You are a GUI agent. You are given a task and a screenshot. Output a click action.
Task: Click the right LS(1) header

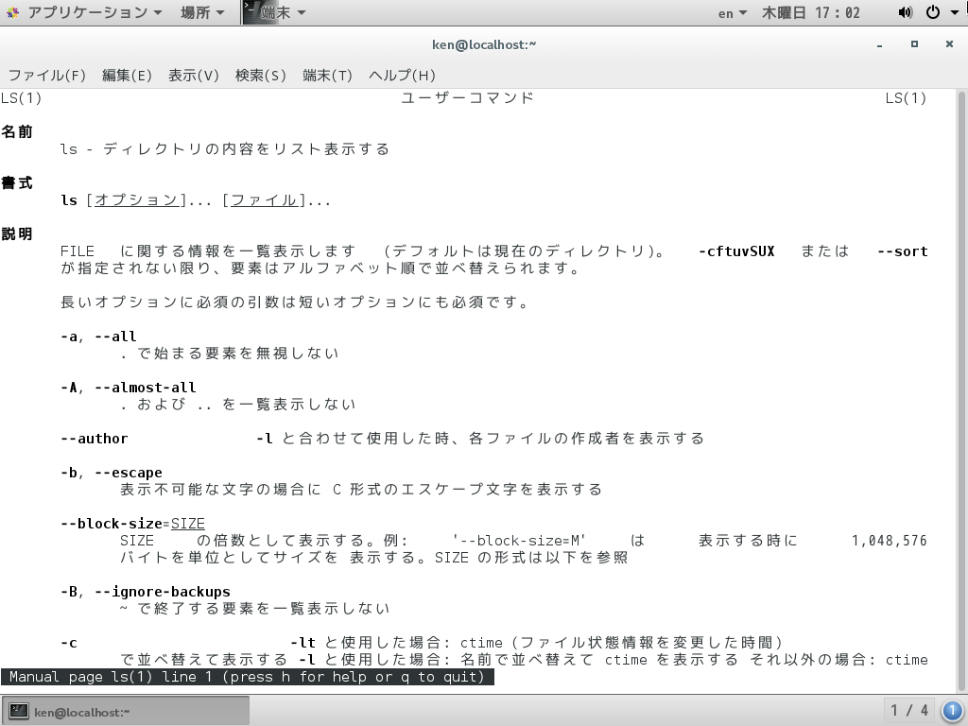tap(906, 97)
